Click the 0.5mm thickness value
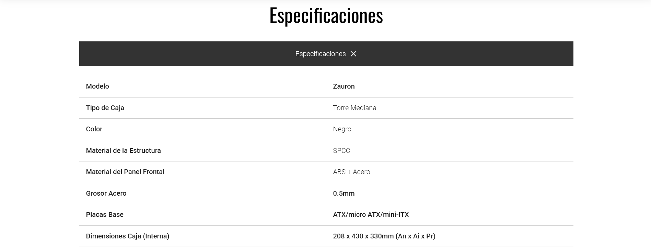This screenshot has height=248, width=651. (344, 193)
